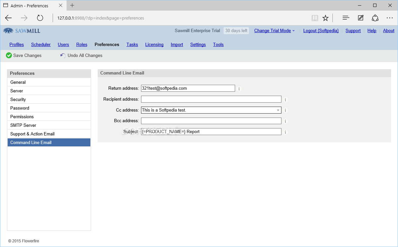Open reading view book icon
Viewport: 398px width, 247px height.
(315, 18)
